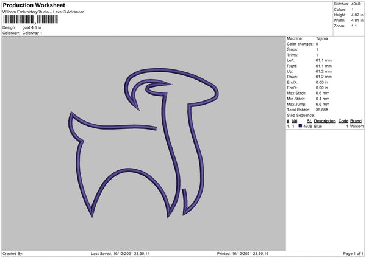This screenshot has width=366, height=258.
Task: Select the Left value 61.1 mm
Action: 324,60
